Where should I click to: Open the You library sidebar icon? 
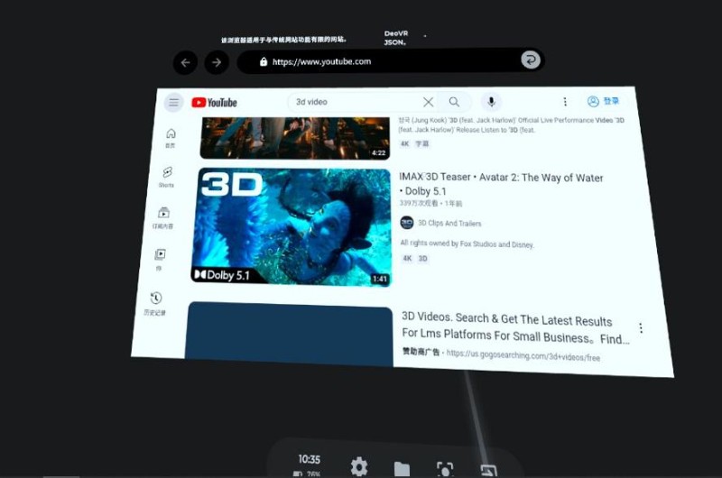(160, 260)
